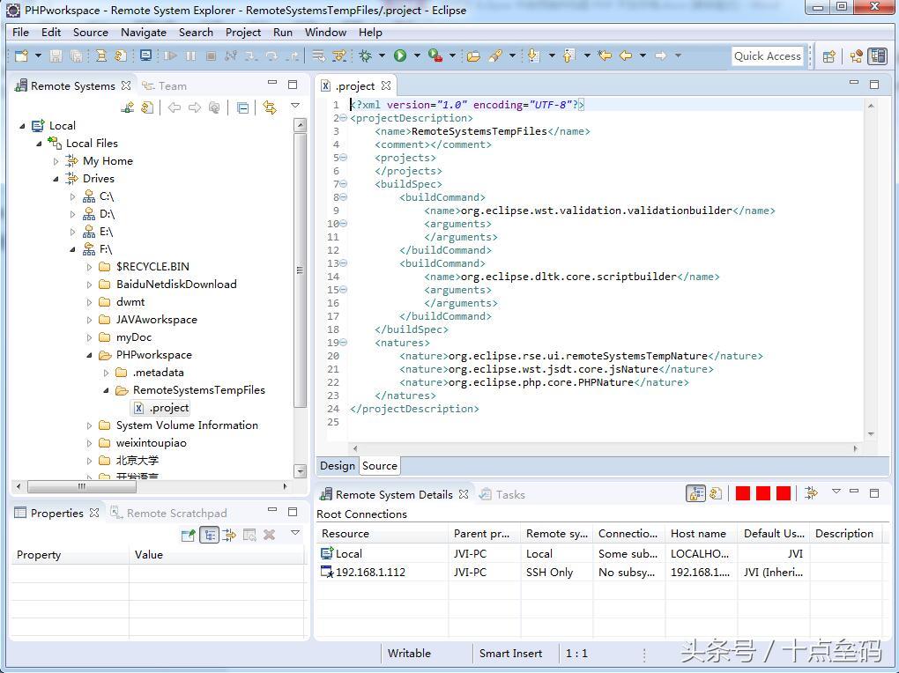The image size is (899, 673).
Task: Click the Debug icon on the toolbar
Action: pyautogui.click(x=366, y=55)
